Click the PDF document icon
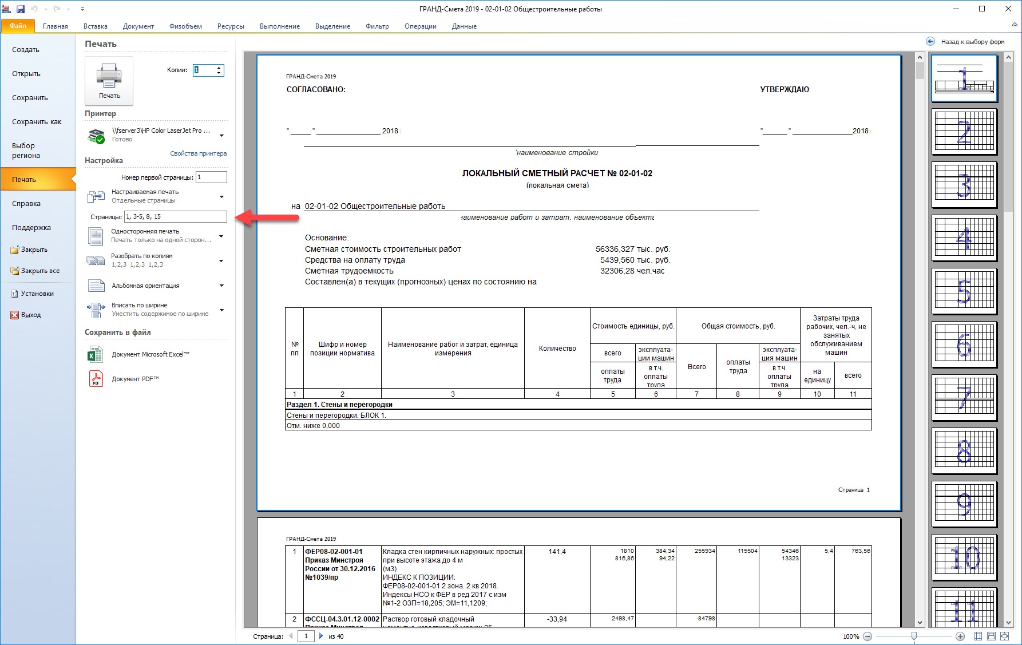Image resolution: width=1022 pixels, height=645 pixels. 96,379
